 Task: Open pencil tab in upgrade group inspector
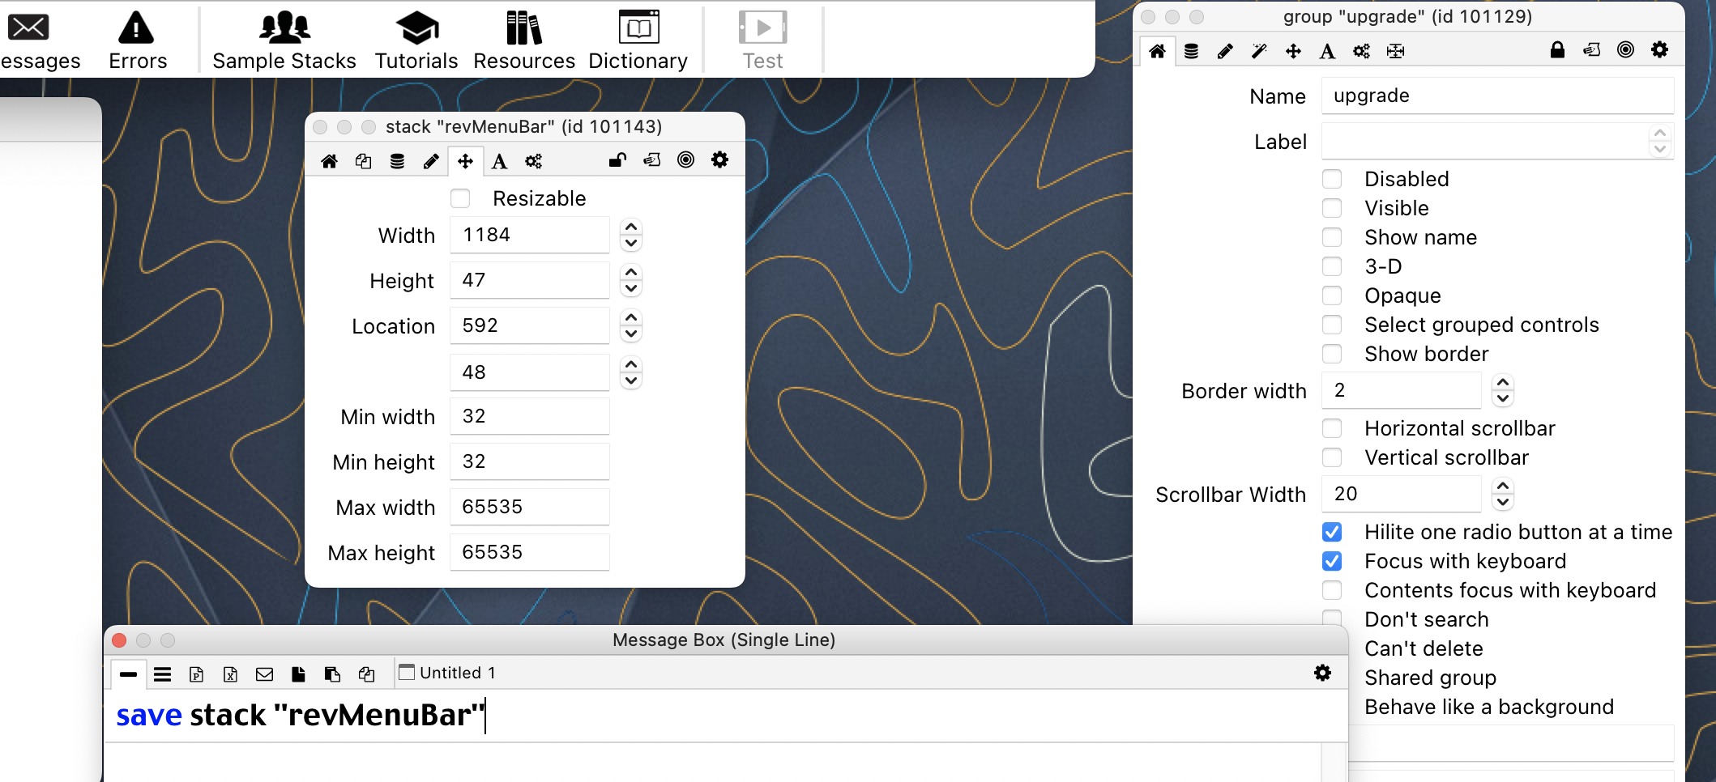tap(1225, 51)
